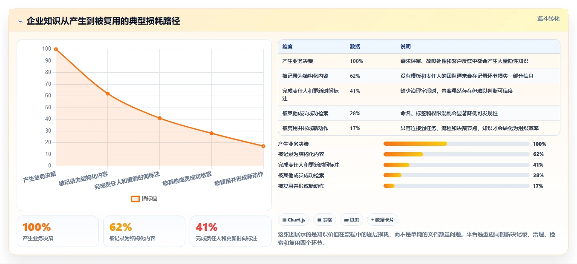The image size is (577, 264).
Task: Open the 62% 被记录为结构化内容 data card
Action: [x=144, y=231]
